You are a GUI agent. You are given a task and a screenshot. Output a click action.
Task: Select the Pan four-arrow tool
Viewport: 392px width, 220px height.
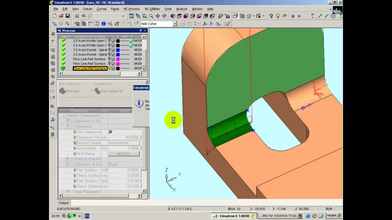pyautogui.click(x=158, y=16)
